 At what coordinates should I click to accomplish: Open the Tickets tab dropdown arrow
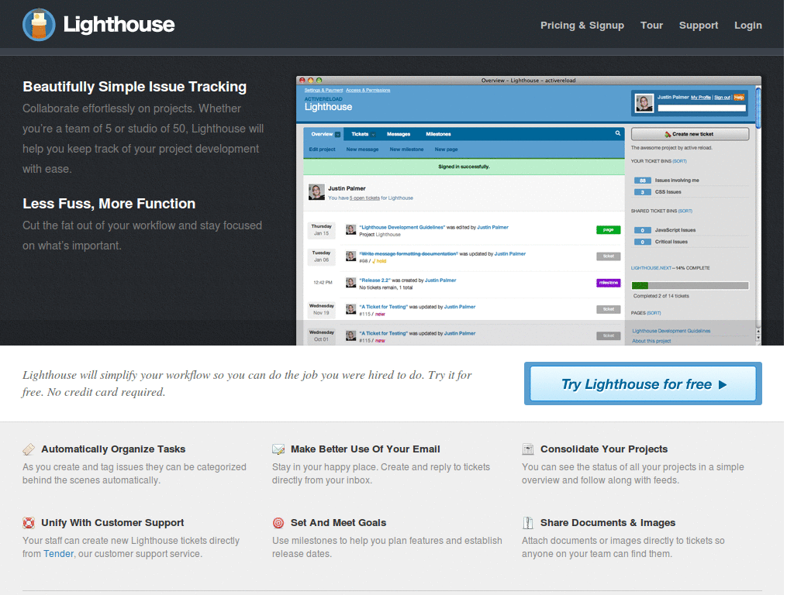coord(371,132)
